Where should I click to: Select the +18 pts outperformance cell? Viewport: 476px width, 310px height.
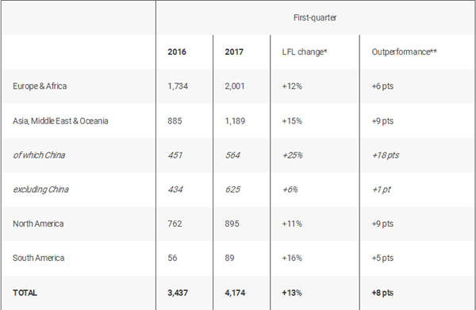click(386, 155)
